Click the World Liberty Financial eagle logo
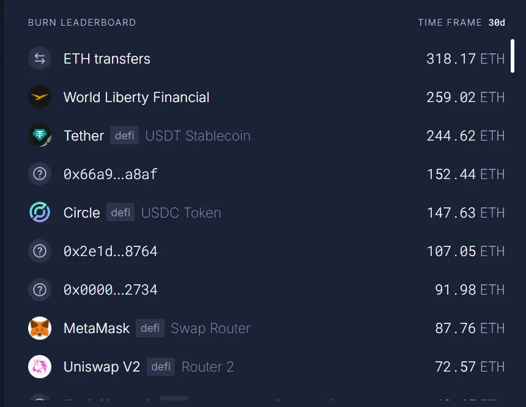Screen dimensions: 526x407 click(x=40, y=97)
